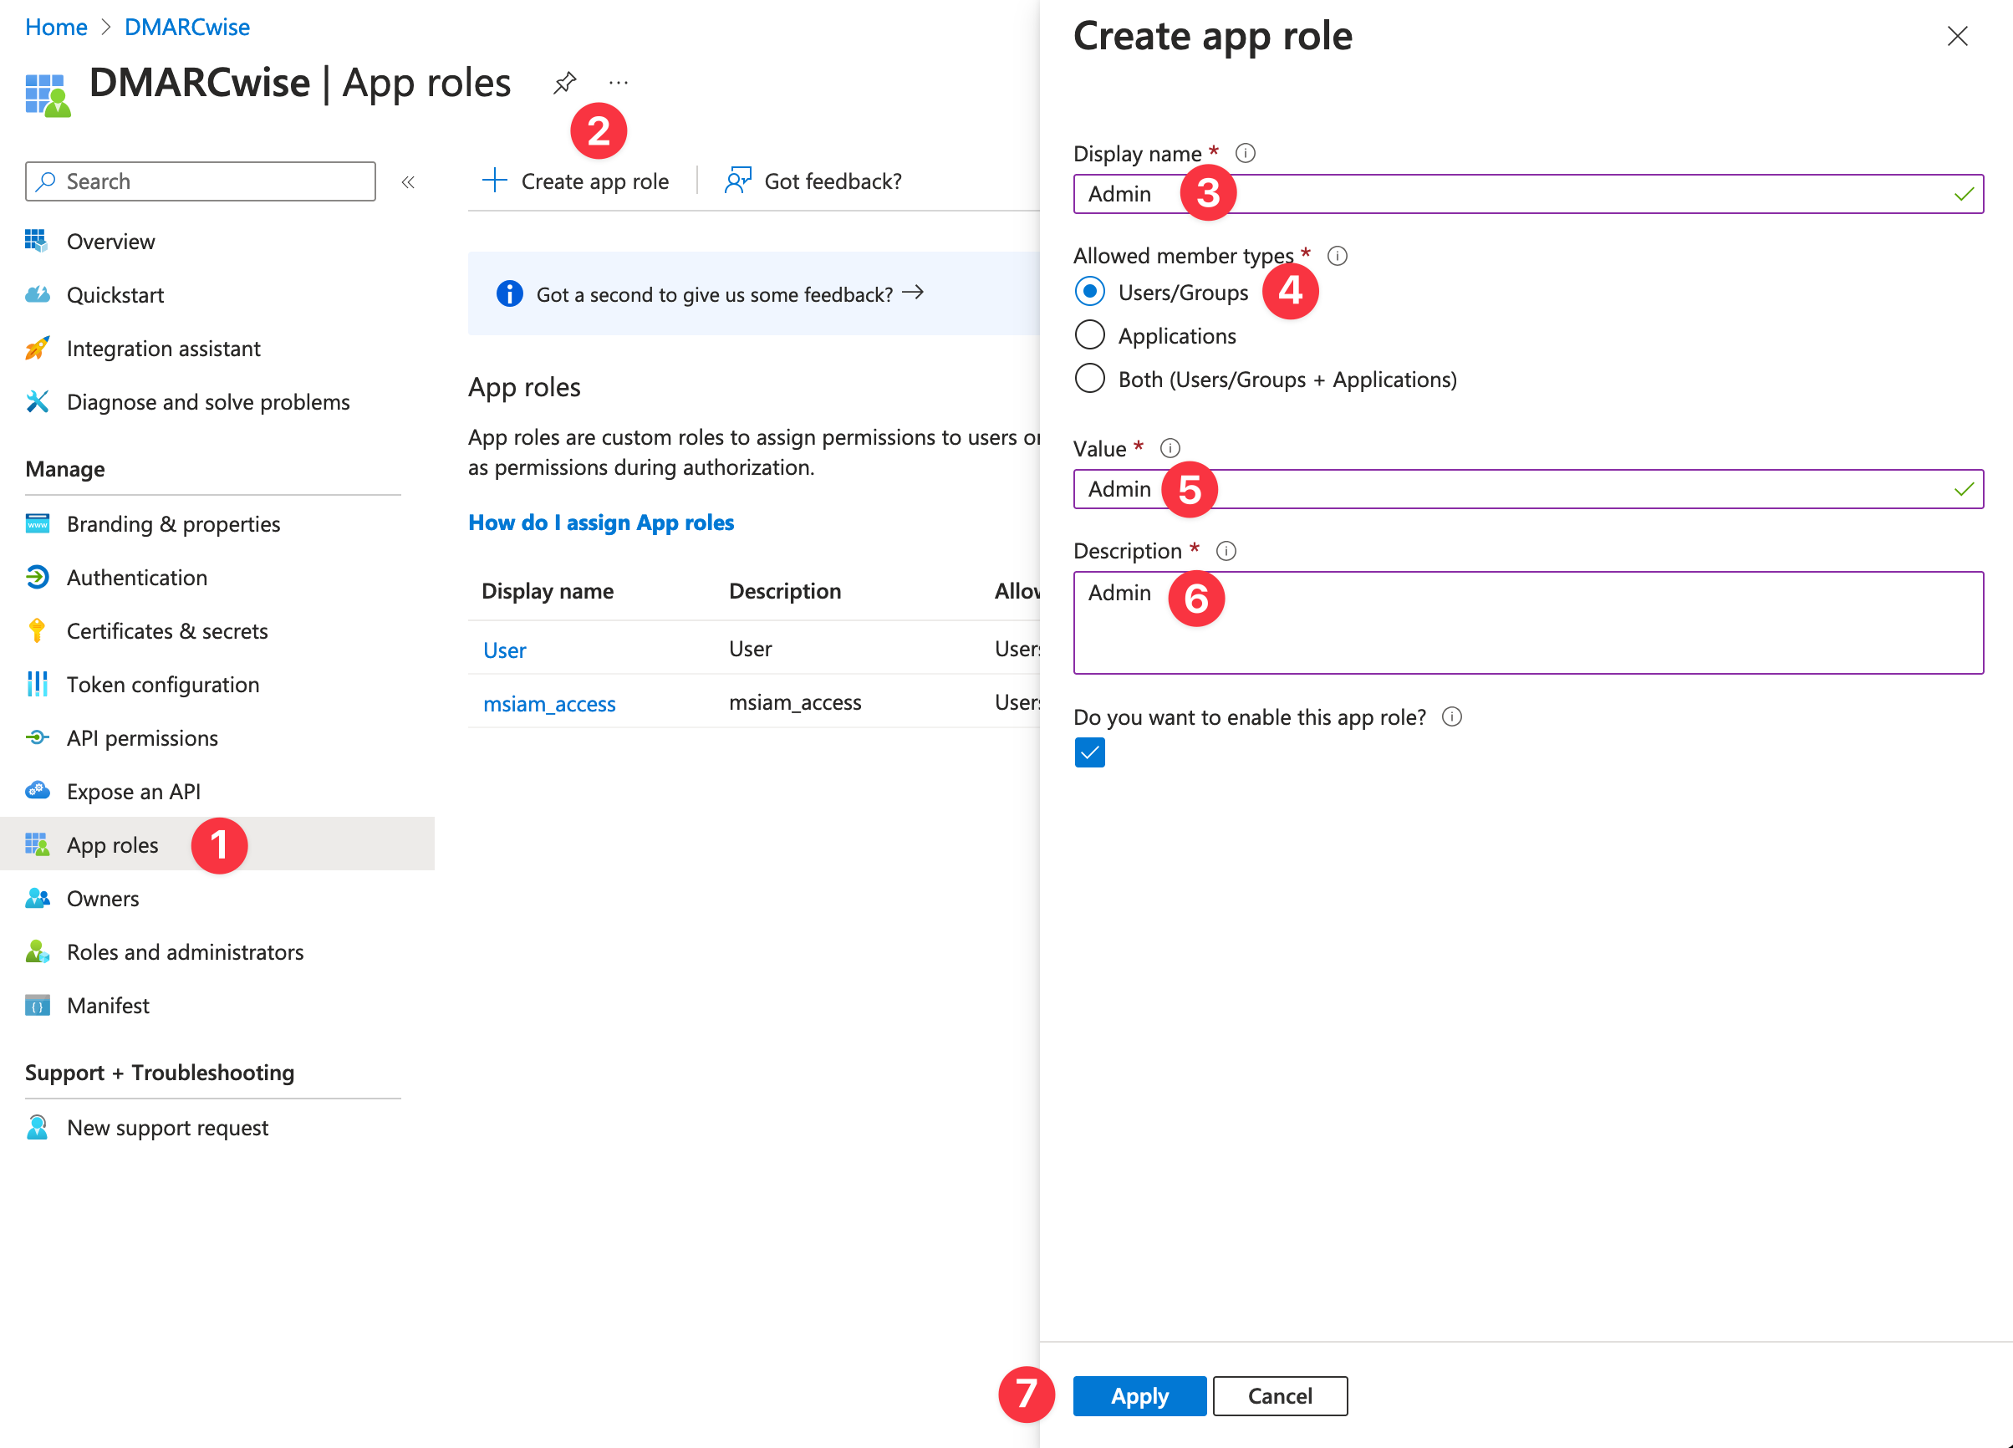This screenshot has width=2013, height=1448.
Task: Apply the new app role
Action: point(1139,1395)
